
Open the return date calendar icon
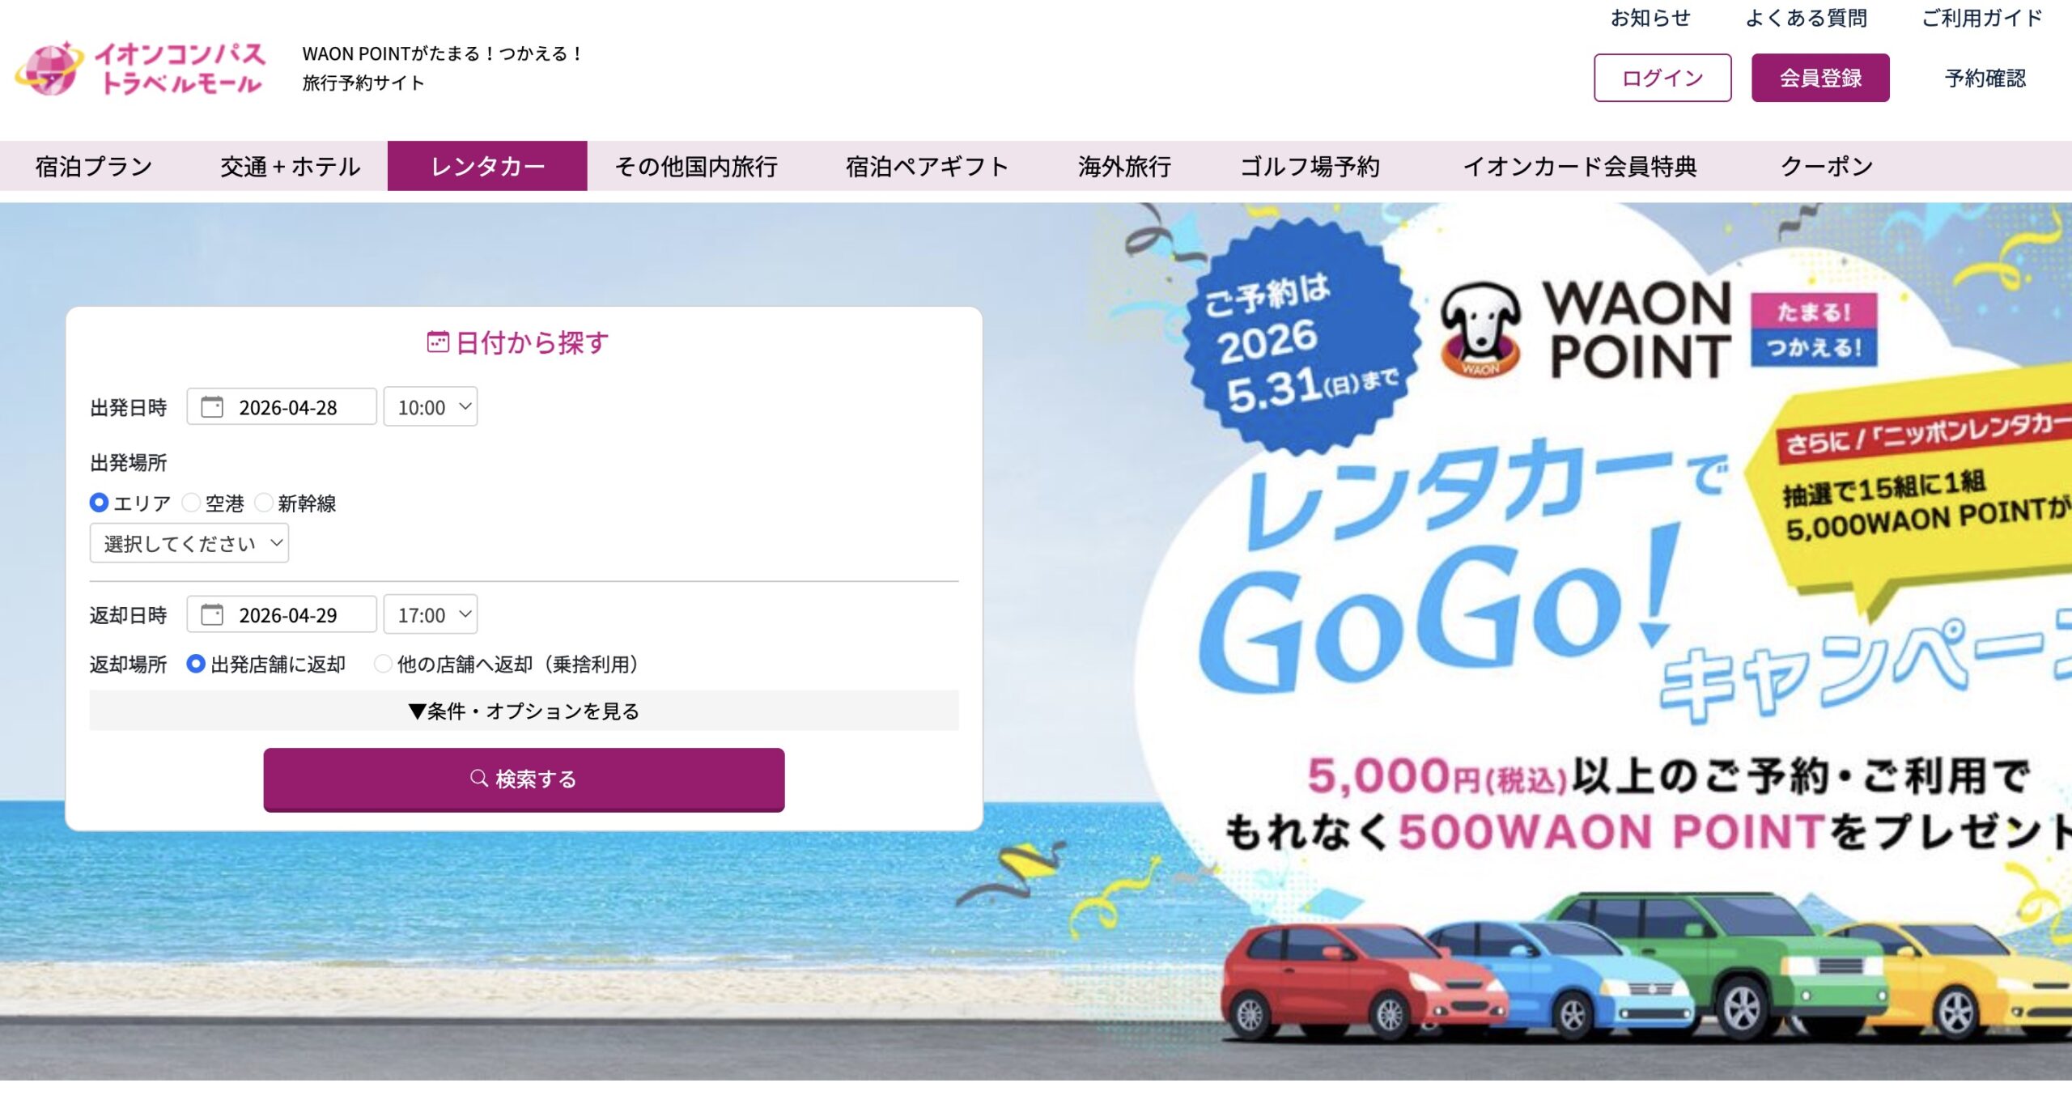coord(212,614)
